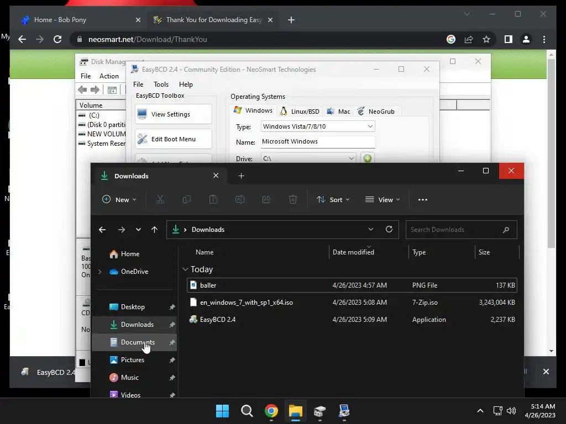Open Documents in Explorer sidebar
566x424 pixels.
click(x=134, y=342)
